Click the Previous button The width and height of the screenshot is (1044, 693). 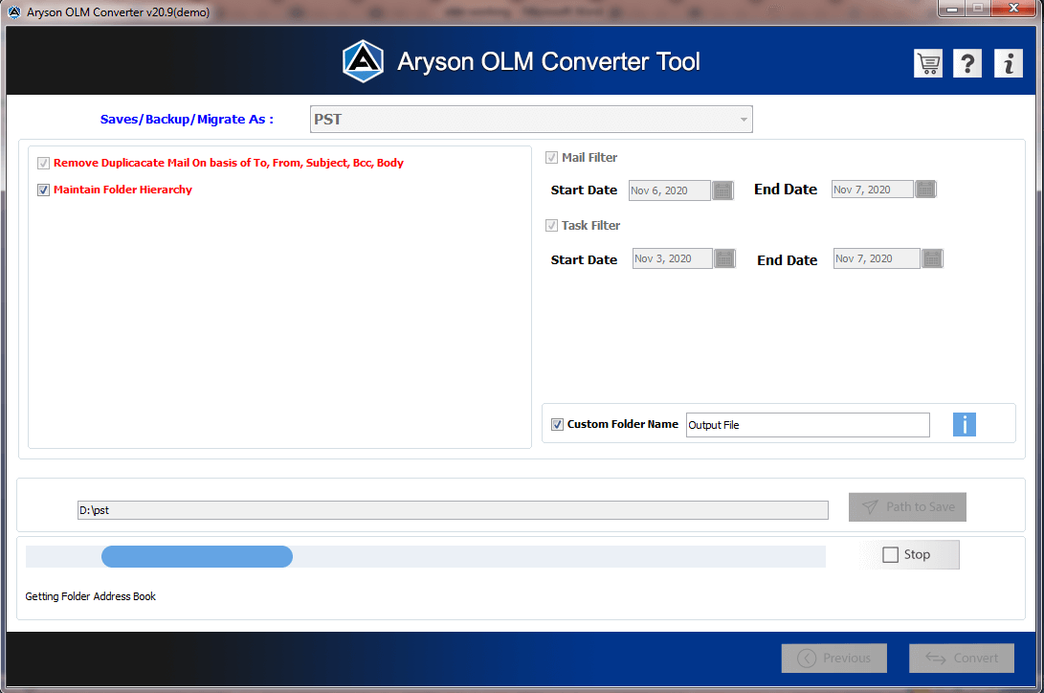pos(834,658)
